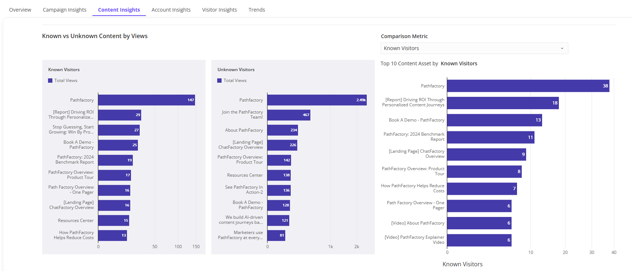Select the bar with 29 views in Known Visitors
The width and height of the screenshot is (632, 271).
(x=120, y=115)
